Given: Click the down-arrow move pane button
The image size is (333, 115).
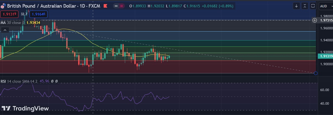Looking at the screenshot, I should click(296, 6).
